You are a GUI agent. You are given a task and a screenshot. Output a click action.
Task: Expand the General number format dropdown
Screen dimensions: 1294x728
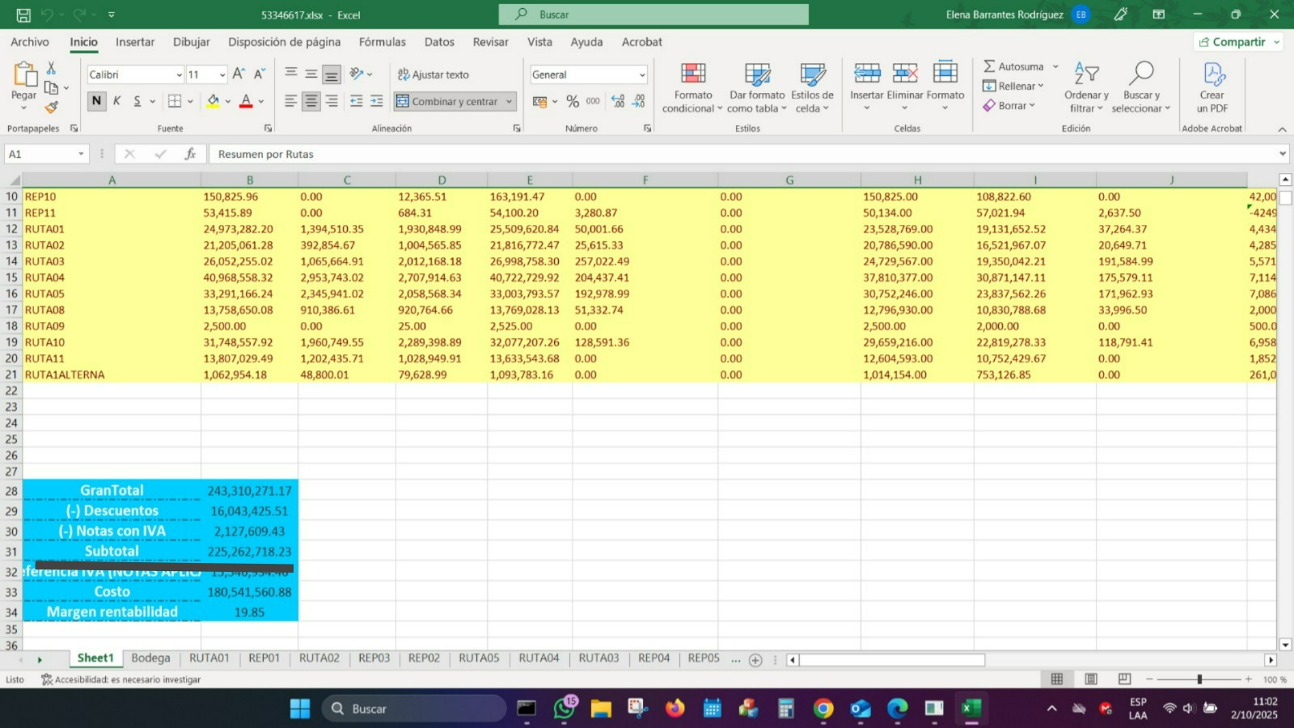pyautogui.click(x=642, y=75)
